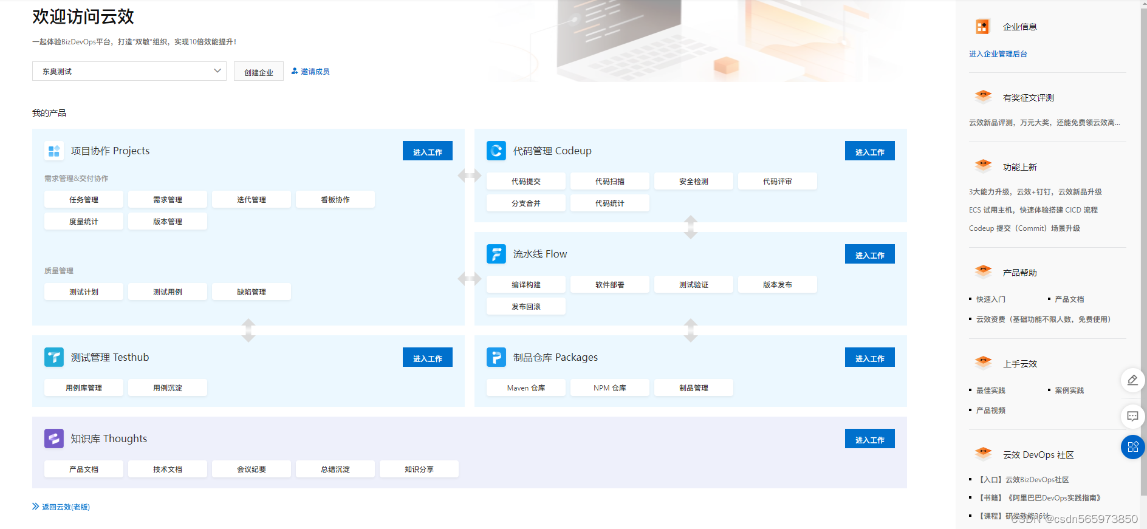Open 分支合并 in Codeup
Image resolution: width=1147 pixels, height=529 pixels.
click(526, 203)
